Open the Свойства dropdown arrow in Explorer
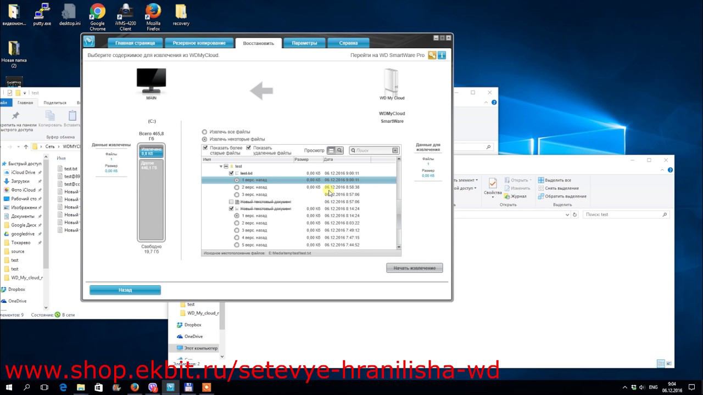This screenshot has width=703, height=395. tap(493, 198)
